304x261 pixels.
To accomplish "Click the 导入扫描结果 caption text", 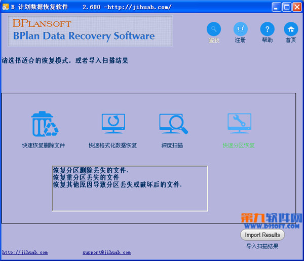I will [x=262, y=246].
